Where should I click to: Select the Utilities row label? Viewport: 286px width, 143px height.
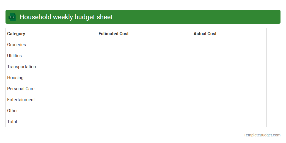14,56
